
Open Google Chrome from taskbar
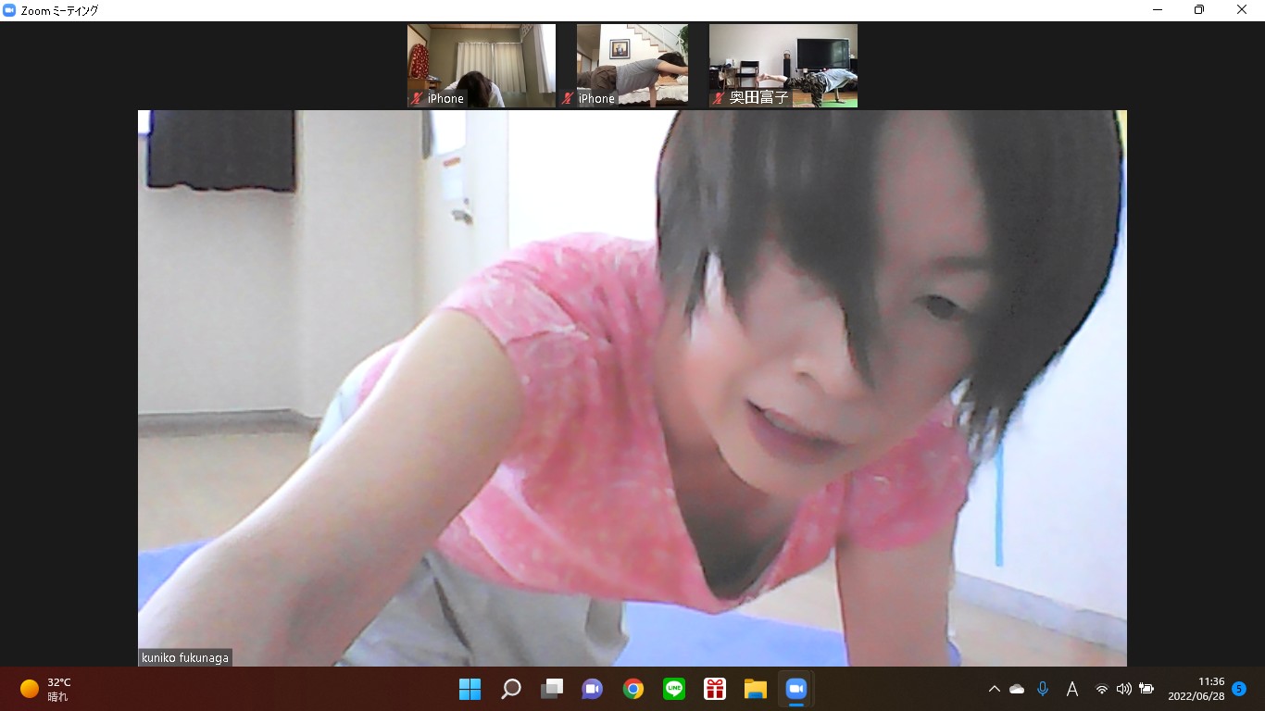633,689
